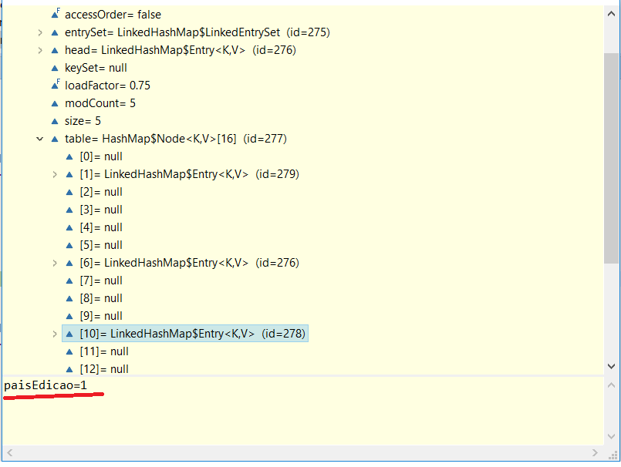
Task: Click the table field triangle icon
Action: [x=55, y=139]
